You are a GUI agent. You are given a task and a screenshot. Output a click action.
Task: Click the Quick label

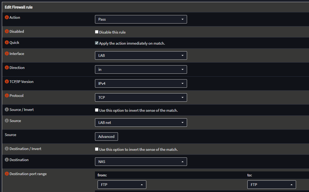pyautogui.click(x=14, y=43)
